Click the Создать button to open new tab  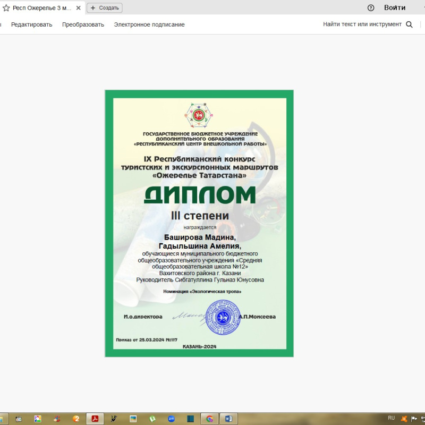tap(104, 7)
